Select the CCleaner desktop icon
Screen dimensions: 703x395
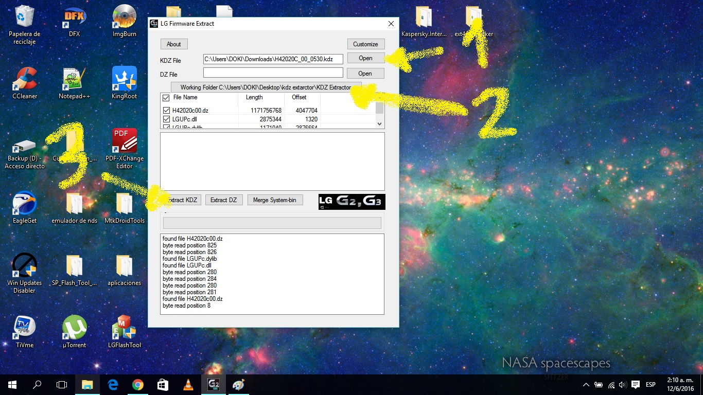(24, 83)
